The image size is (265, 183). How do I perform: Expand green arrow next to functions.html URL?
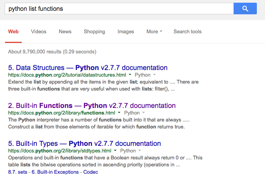[x=119, y=113]
